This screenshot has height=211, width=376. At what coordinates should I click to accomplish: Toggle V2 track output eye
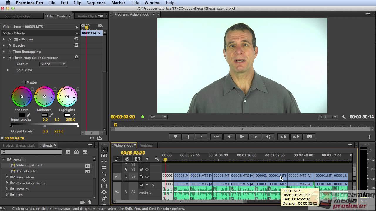point(147,169)
